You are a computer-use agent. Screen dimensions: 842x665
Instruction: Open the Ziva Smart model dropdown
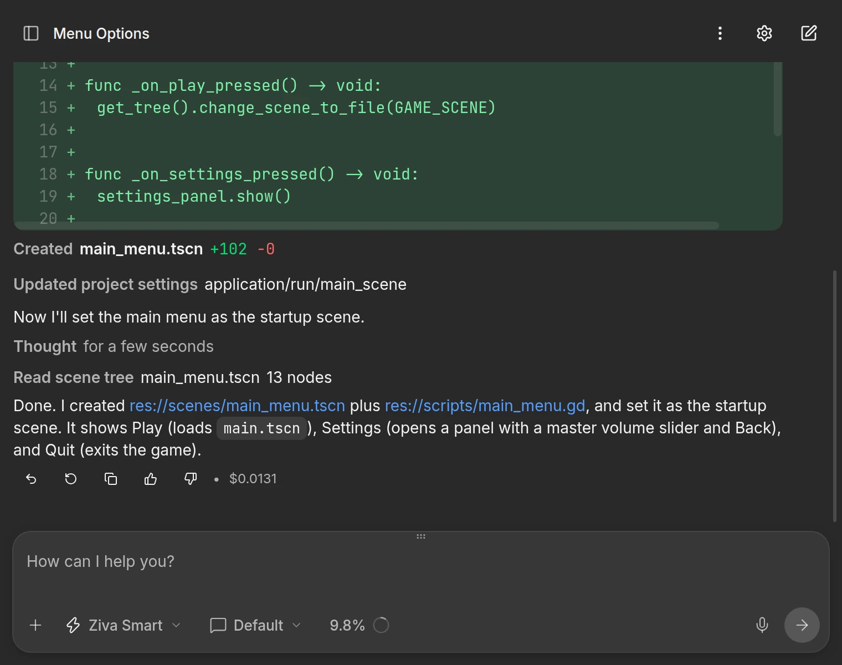(124, 625)
